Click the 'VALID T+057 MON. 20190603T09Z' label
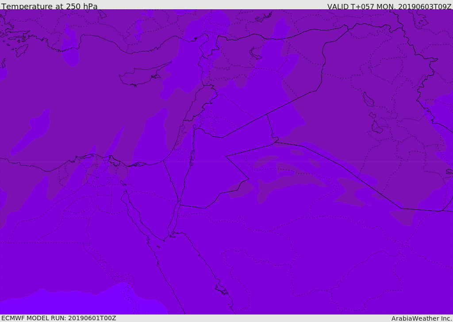453x322 pixels. (x=389, y=6)
